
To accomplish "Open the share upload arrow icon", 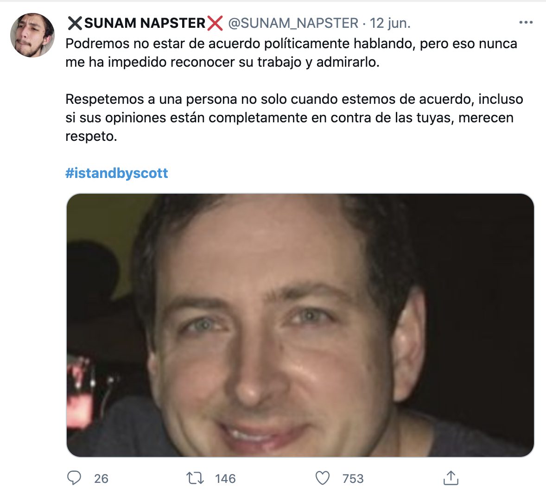I will pyautogui.click(x=451, y=478).
